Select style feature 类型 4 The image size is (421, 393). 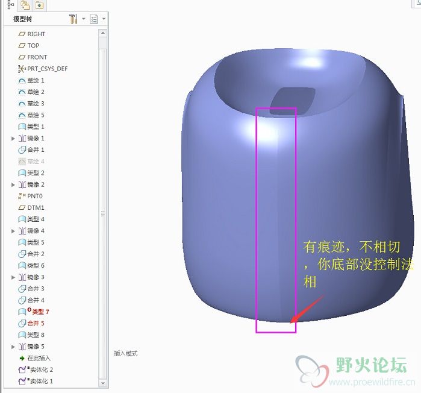coord(31,219)
